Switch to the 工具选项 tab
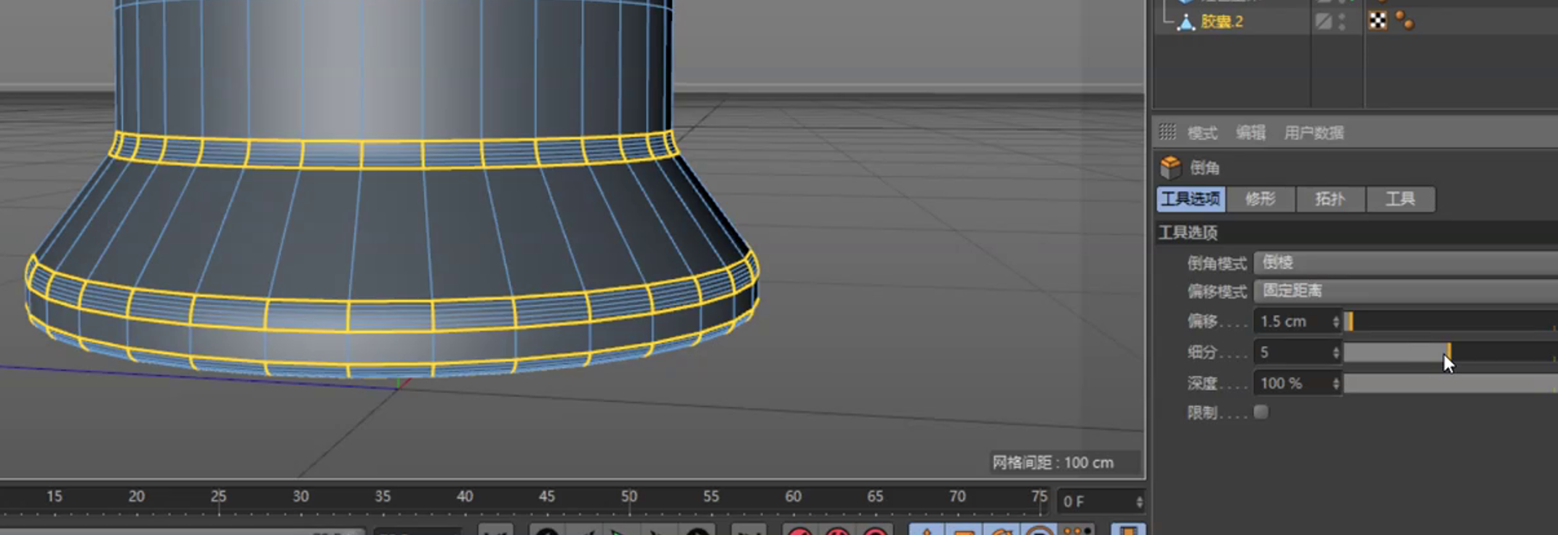This screenshot has height=535, width=1558. tap(1191, 199)
